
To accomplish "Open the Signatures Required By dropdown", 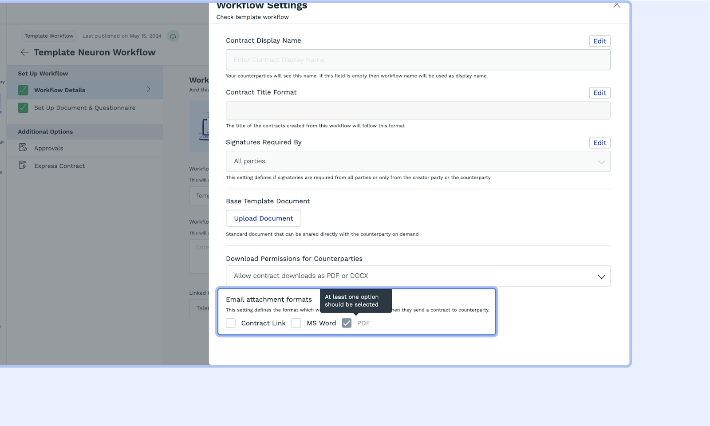I will click(x=418, y=162).
